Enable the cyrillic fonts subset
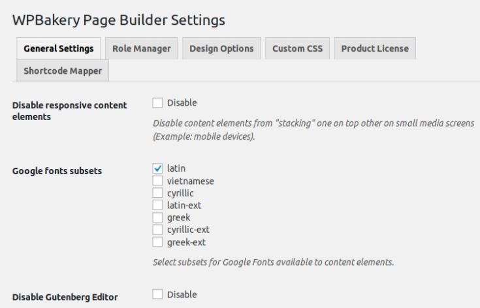This screenshot has height=308, width=480. 157,193
